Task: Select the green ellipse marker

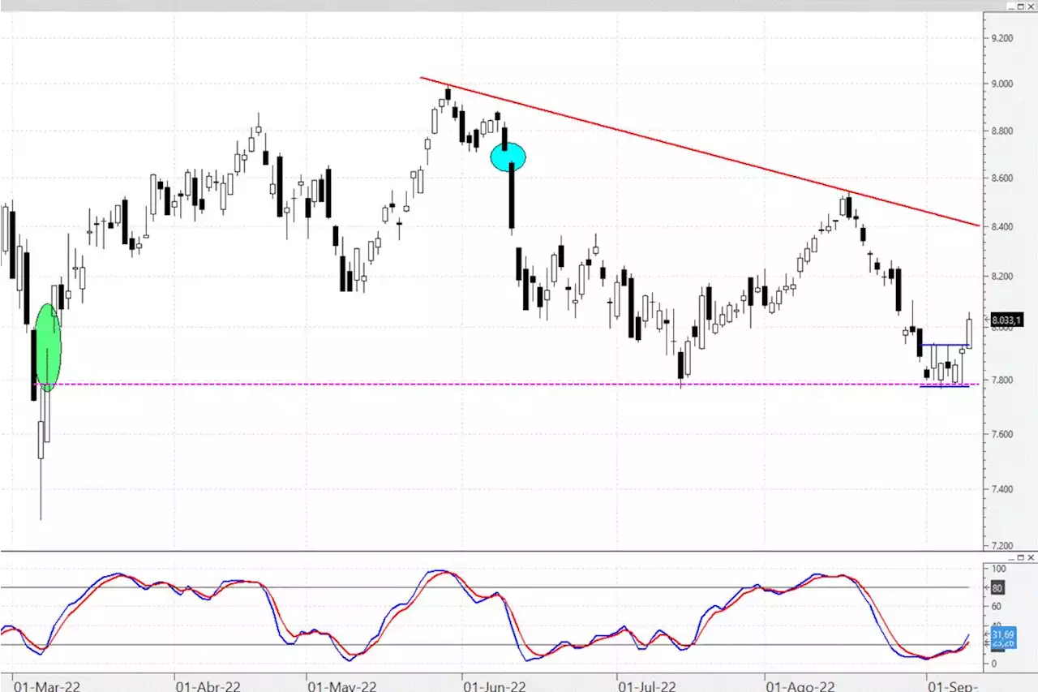Action: (48, 348)
